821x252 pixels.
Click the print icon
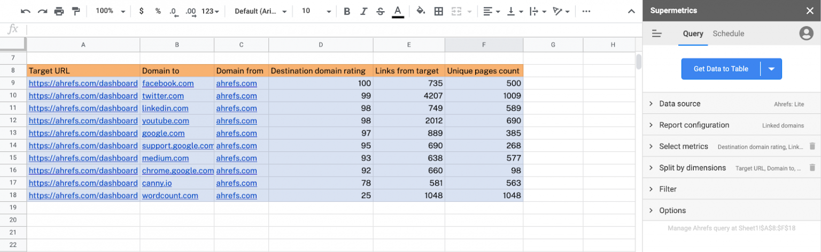pos(59,11)
